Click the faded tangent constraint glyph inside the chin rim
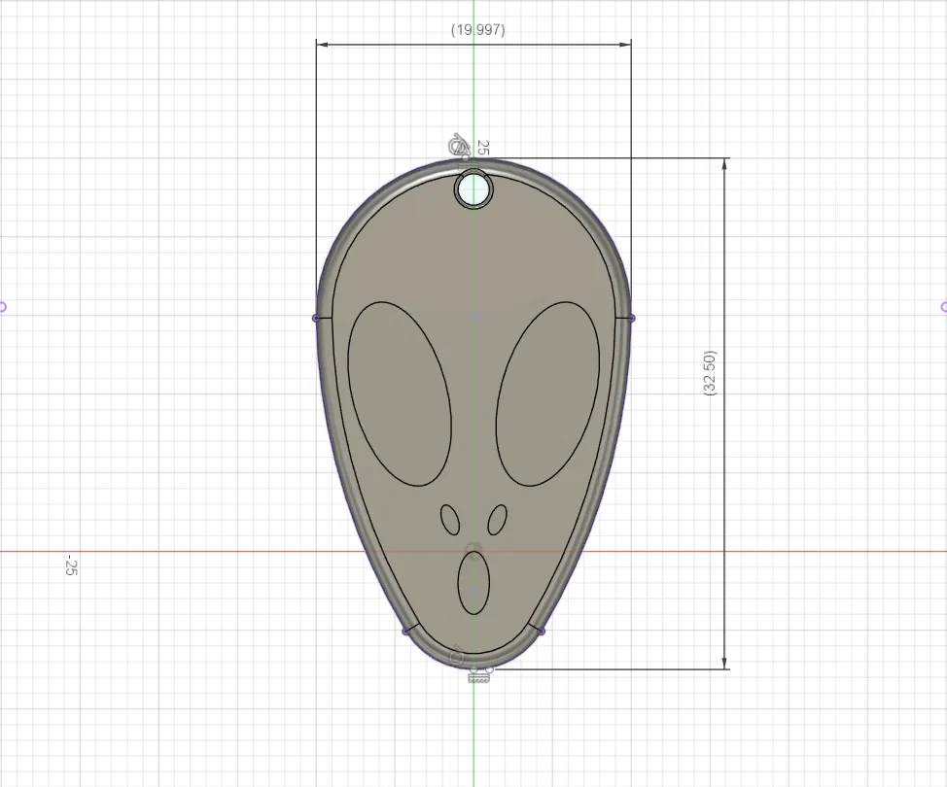This screenshot has width=947, height=787. pyautogui.click(x=458, y=656)
